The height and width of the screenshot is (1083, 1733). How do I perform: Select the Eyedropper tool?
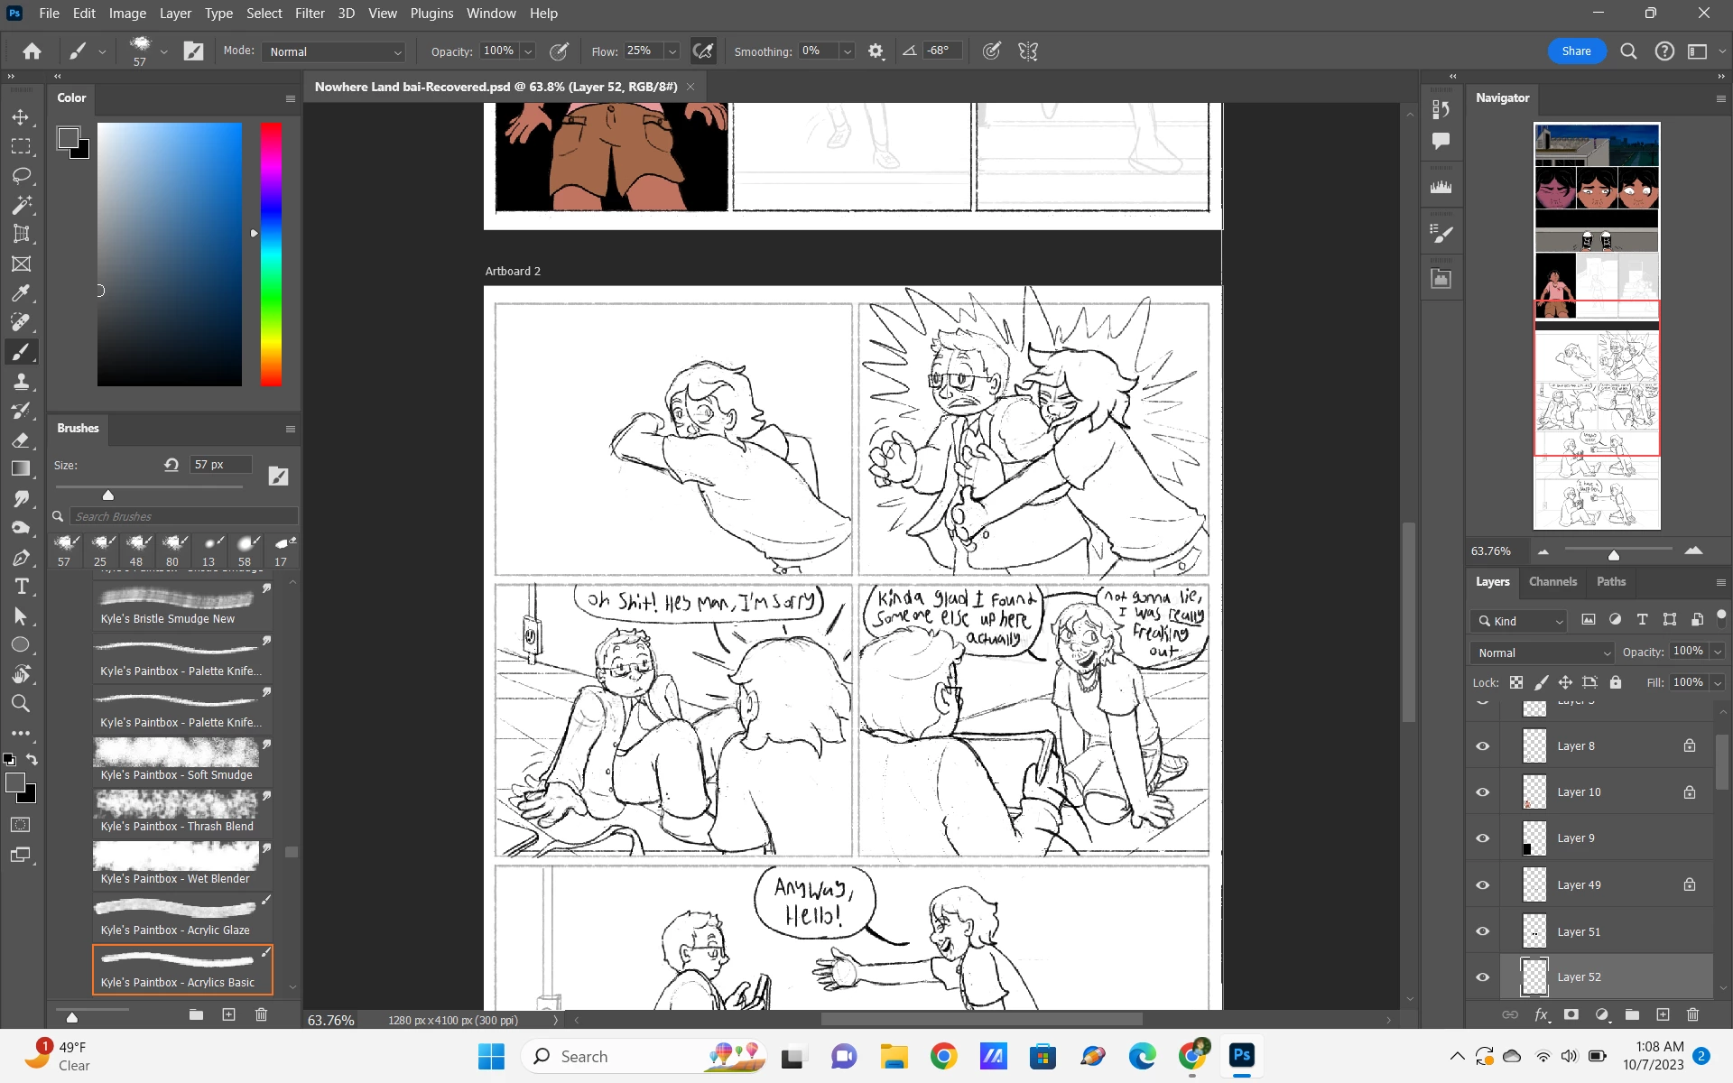point(22,293)
